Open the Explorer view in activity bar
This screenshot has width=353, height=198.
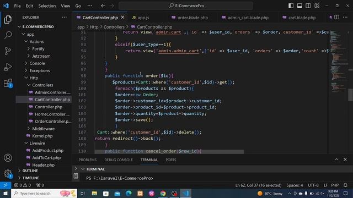click(8, 20)
